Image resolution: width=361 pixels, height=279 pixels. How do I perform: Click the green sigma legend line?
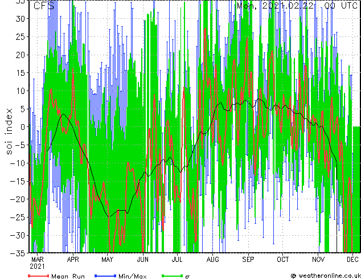click(x=172, y=276)
